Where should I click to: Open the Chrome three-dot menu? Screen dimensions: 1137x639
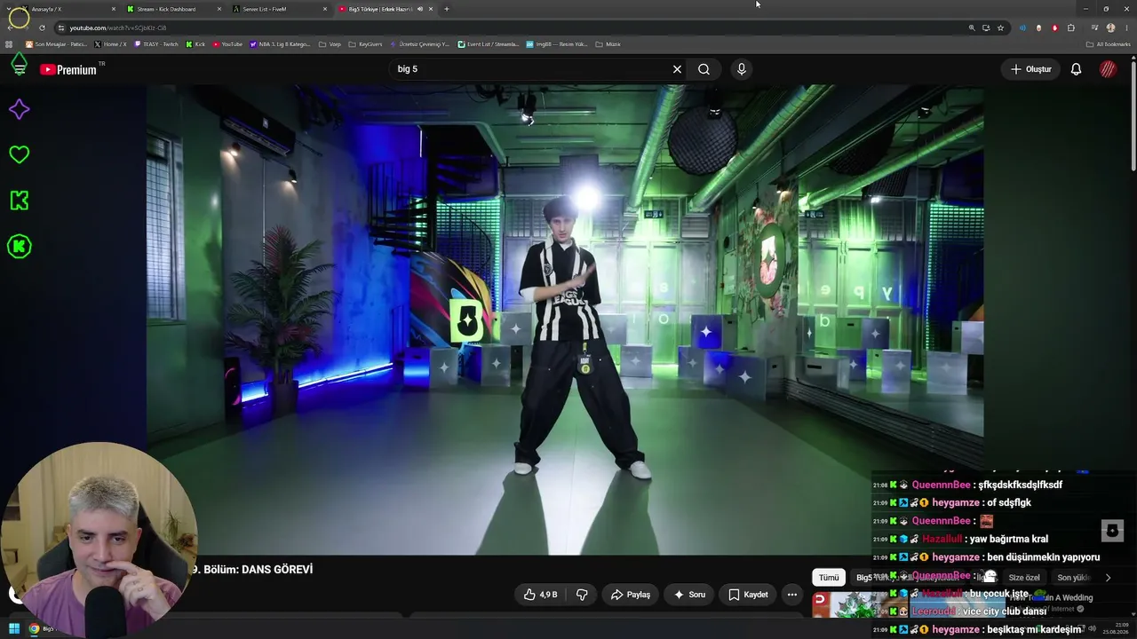point(1125,28)
